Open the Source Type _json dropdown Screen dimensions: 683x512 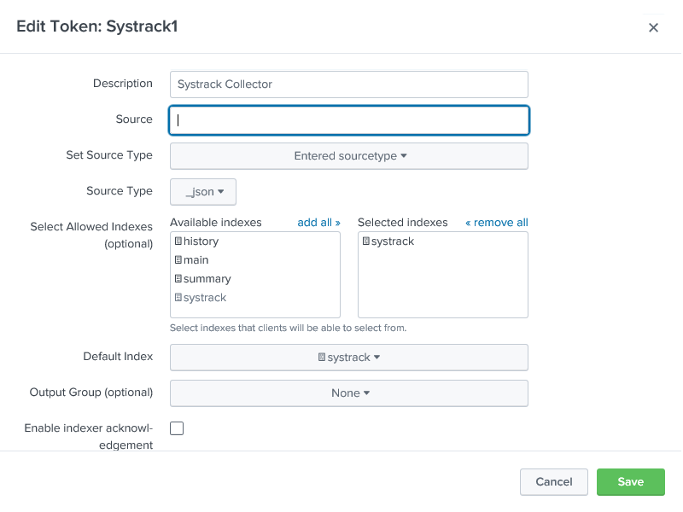(x=203, y=191)
